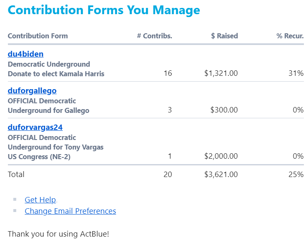The height and width of the screenshot is (247, 306).
Task: Select the $300.00 raised amount for Gallego
Action: [x=224, y=110]
